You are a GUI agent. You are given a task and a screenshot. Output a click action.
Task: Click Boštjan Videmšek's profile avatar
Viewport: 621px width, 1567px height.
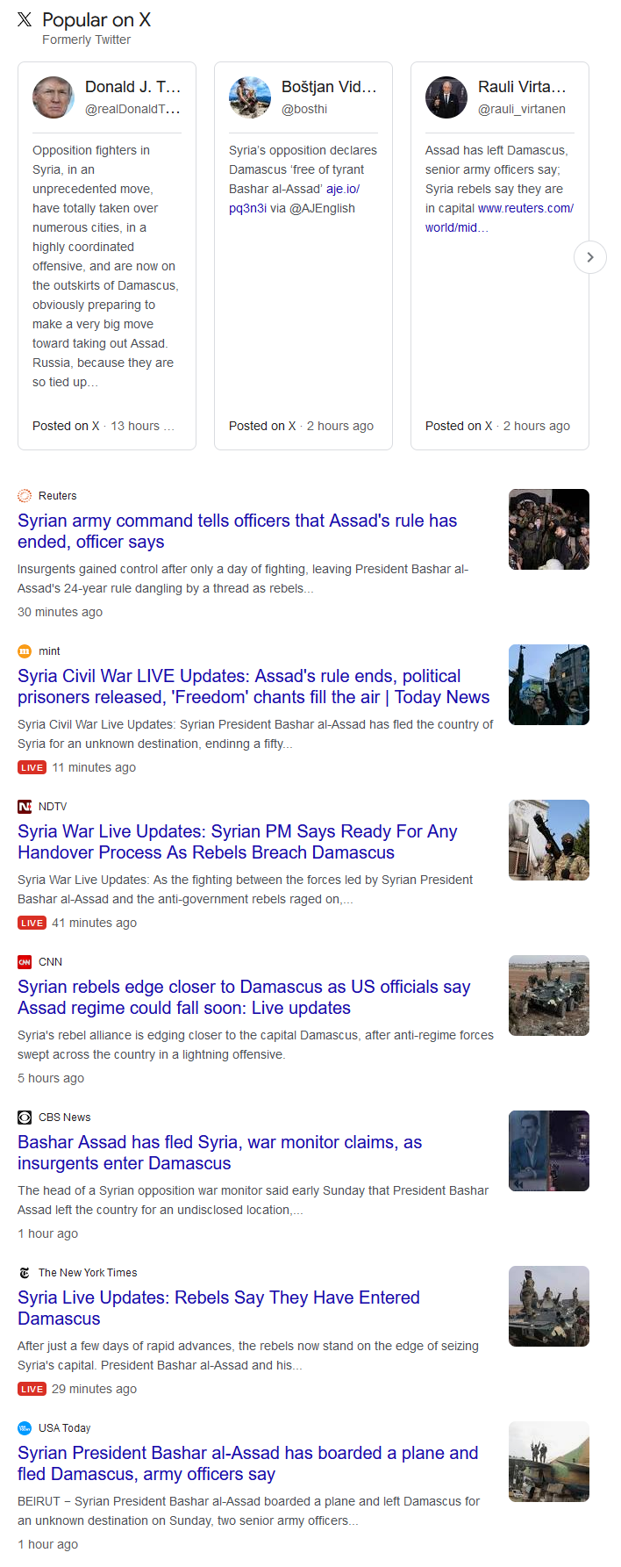[x=250, y=97]
